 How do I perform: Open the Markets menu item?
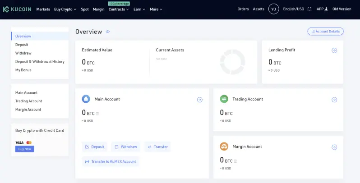43,9
